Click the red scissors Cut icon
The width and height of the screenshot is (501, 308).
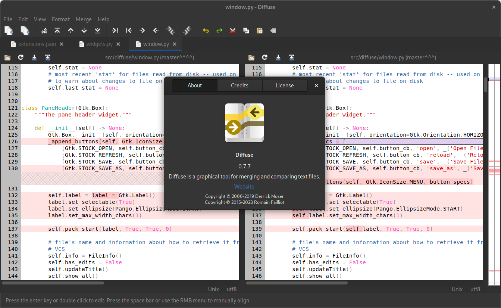[x=233, y=31]
